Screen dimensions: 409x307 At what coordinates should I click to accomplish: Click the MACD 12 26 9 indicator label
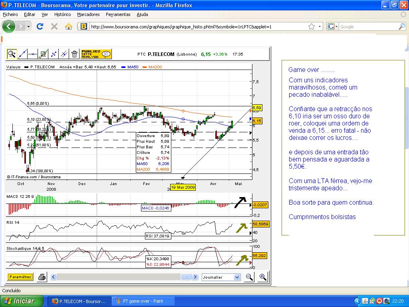tap(20, 196)
